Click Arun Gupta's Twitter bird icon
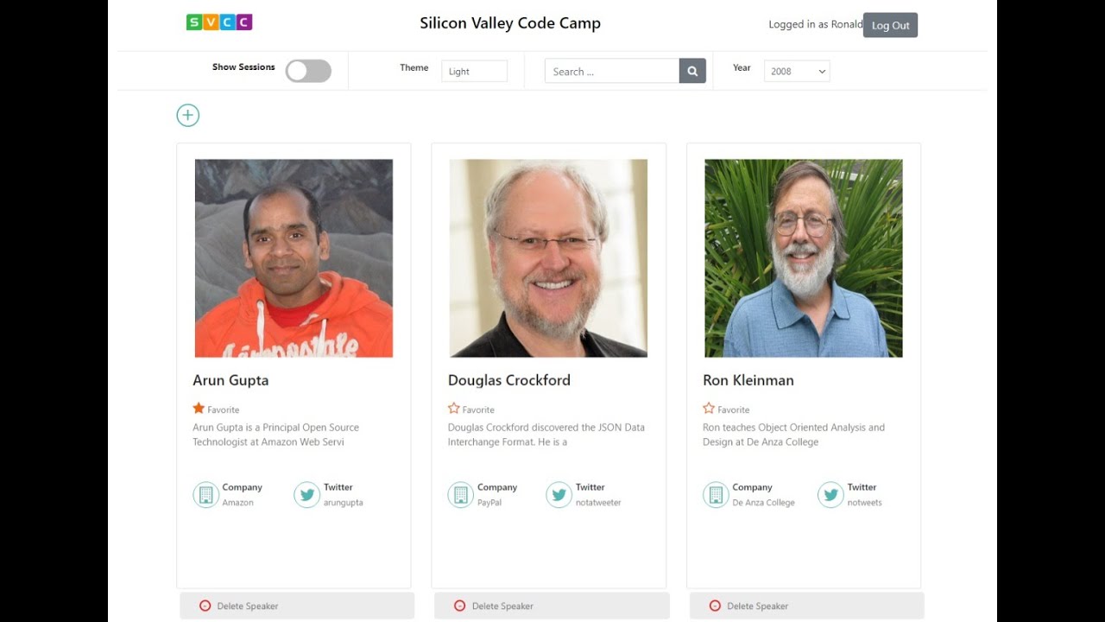 306,495
